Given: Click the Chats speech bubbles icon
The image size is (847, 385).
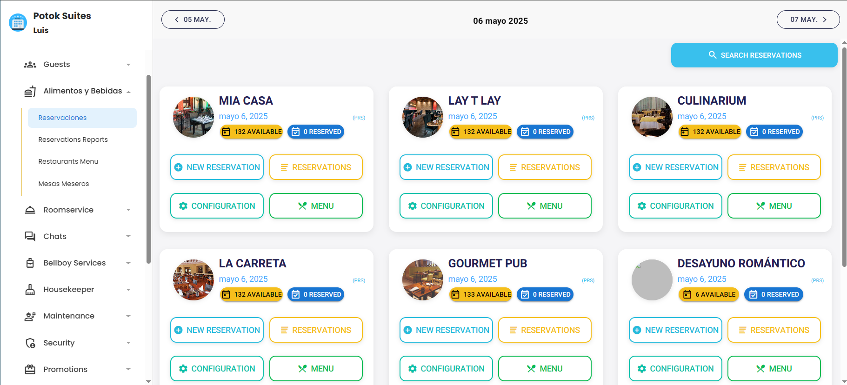Looking at the screenshot, I should pyautogui.click(x=30, y=237).
